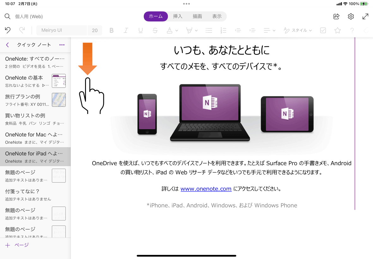Decrease paragraph indent
This screenshot has width=373, height=259.
pos(238,30)
